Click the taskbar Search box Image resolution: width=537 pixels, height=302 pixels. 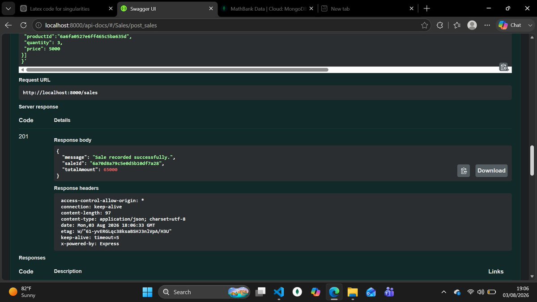[x=204, y=292]
